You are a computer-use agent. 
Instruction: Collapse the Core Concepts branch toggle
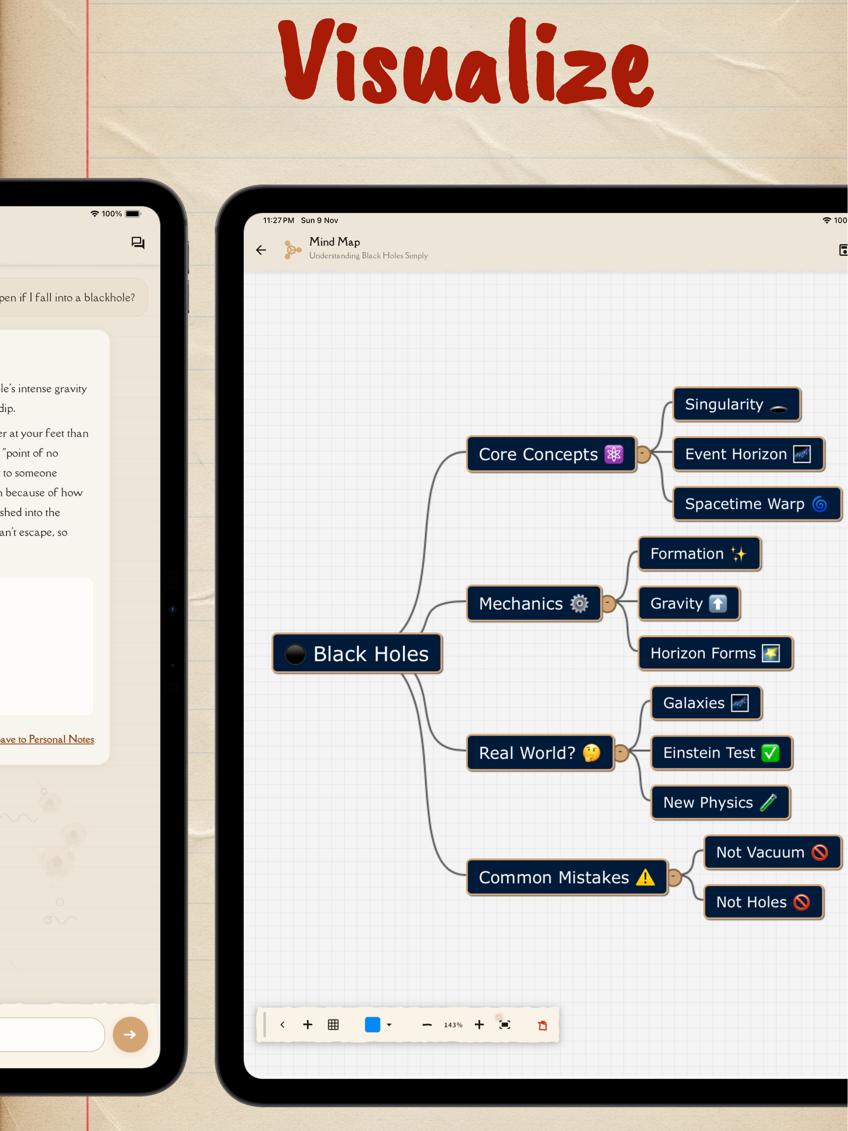642,454
